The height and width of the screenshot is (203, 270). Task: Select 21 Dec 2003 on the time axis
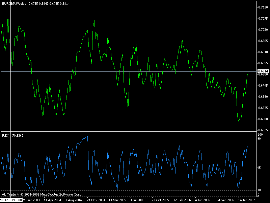pos(31,200)
